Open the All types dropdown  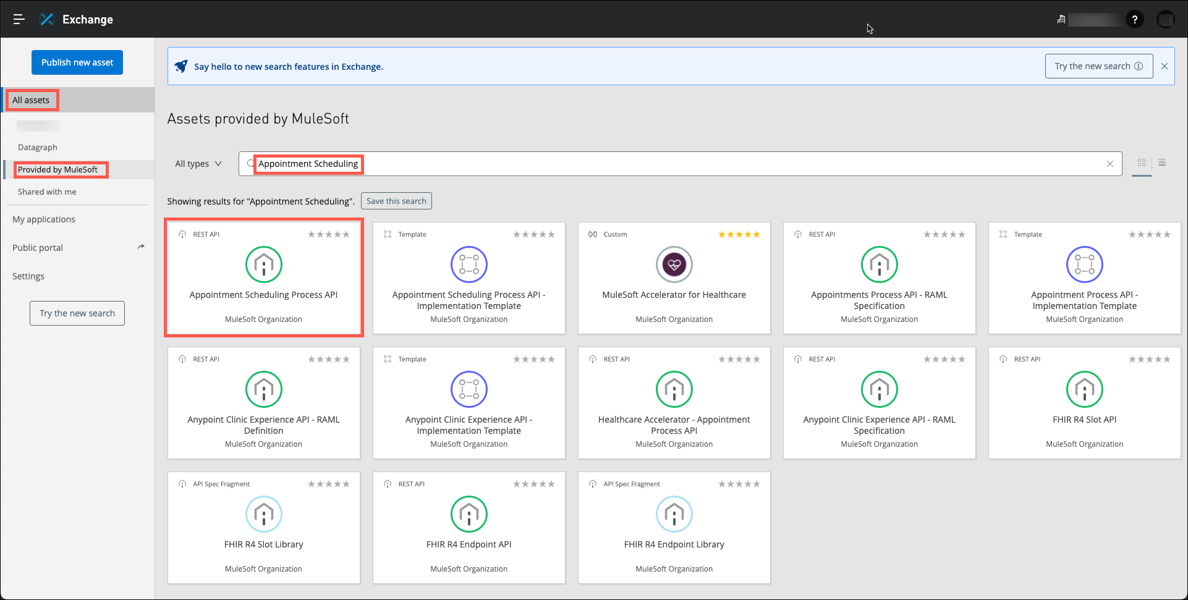[x=198, y=164]
